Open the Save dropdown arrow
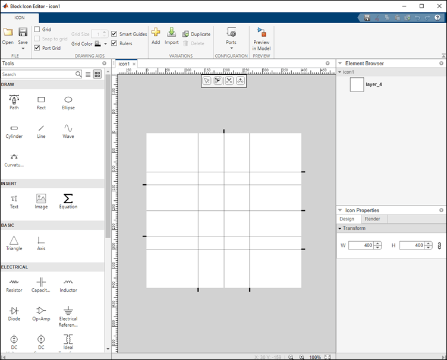Image resolution: width=447 pixels, height=360 pixels. [x=23, y=49]
